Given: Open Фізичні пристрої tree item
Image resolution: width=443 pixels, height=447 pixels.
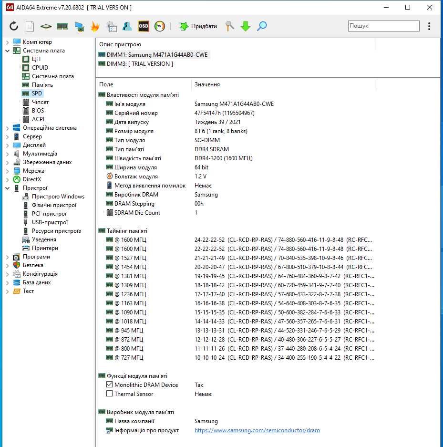Looking at the screenshot, I should pyautogui.click(x=54, y=205).
